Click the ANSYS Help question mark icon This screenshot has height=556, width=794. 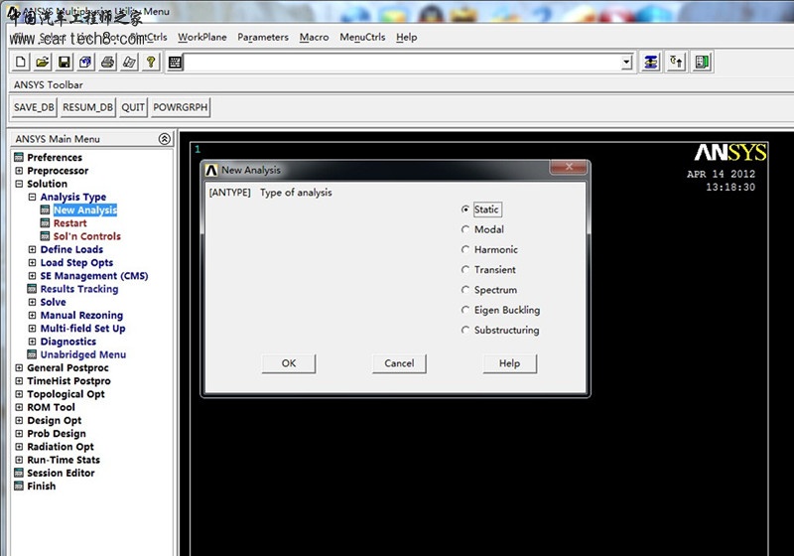pos(151,63)
